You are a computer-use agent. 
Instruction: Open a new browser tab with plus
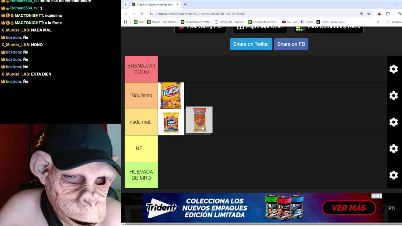[x=185, y=4]
